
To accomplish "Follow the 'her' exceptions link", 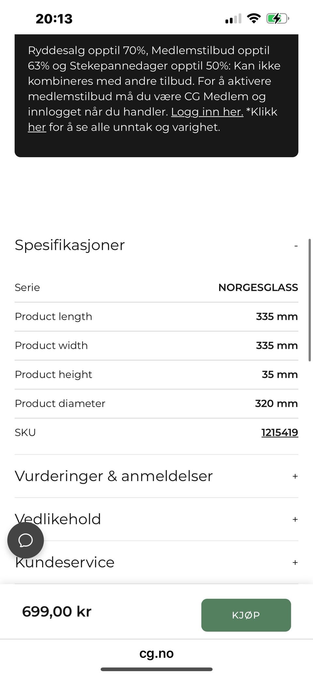I will coord(37,127).
